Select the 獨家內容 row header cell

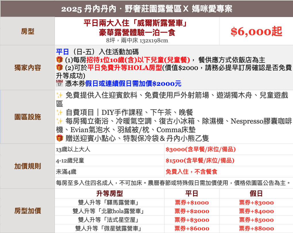[x=28, y=68]
